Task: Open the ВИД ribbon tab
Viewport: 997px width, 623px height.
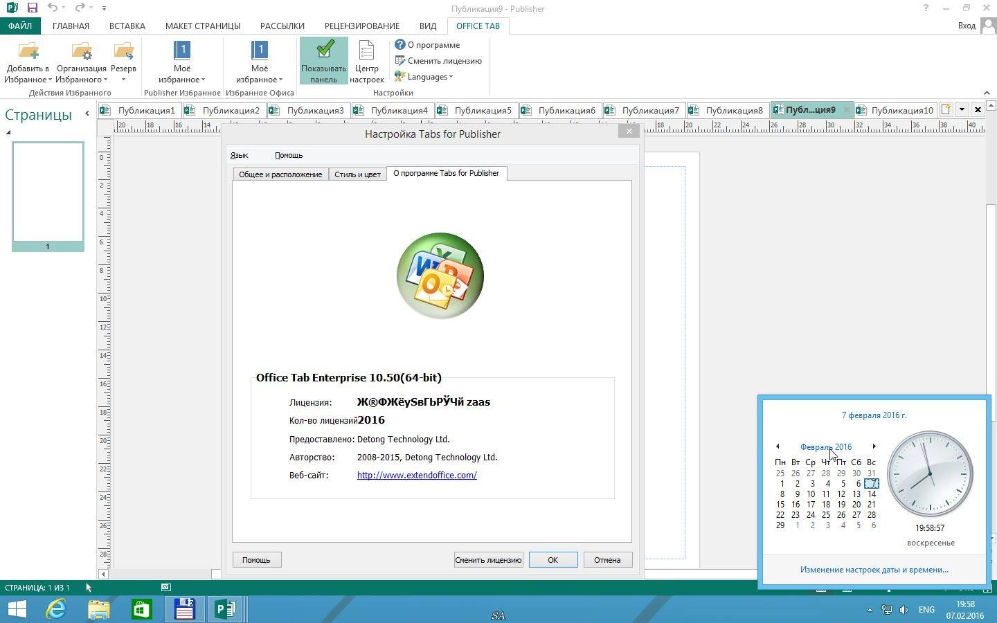Action: 428,26
